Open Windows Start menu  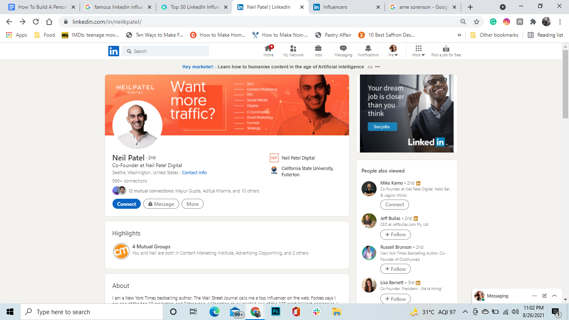point(10,312)
